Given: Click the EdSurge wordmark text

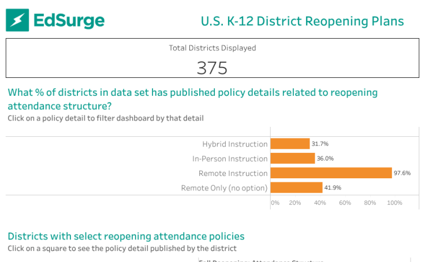Looking at the screenshot, I should point(69,21).
